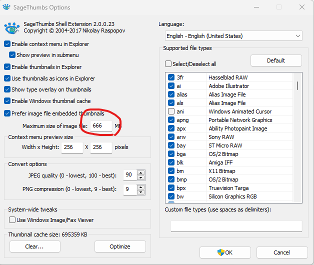Enable Use Windows Image/Fax Viewer

[x=12, y=220]
